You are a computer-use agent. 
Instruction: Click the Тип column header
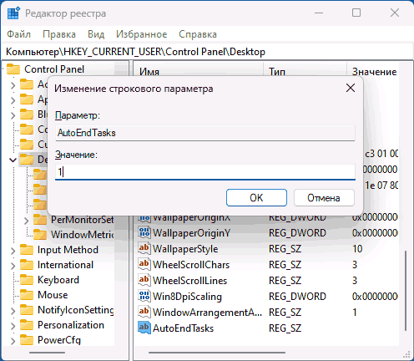[x=305, y=69]
